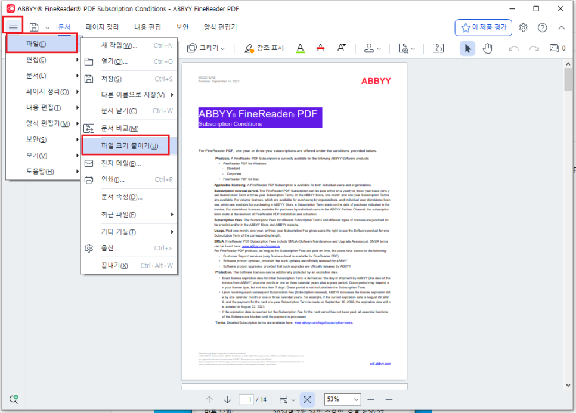Click the redo arrow icon
576x413 pixels.
click(x=534, y=48)
